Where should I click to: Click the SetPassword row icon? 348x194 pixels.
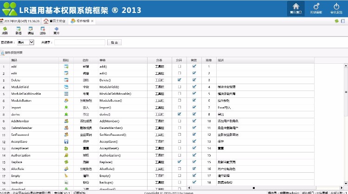[x=66, y=134]
